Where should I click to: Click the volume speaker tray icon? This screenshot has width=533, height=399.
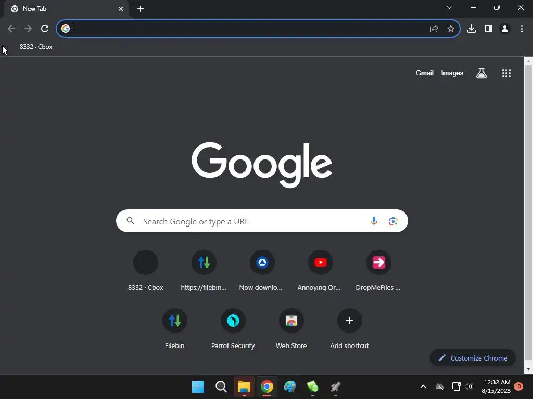pyautogui.click(x=469, y=387)
